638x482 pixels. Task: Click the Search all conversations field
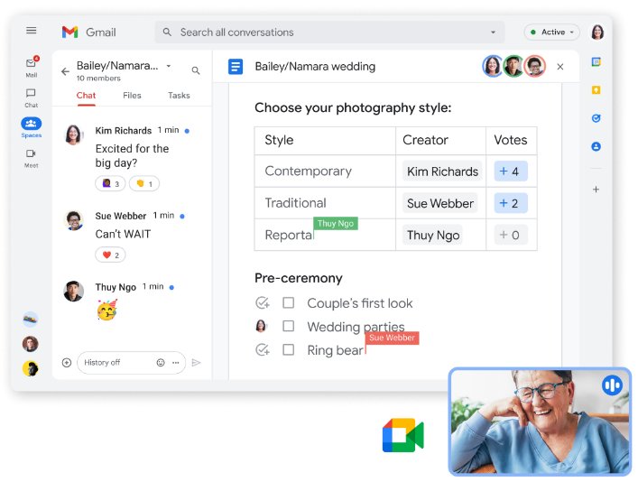pos(325,32)
